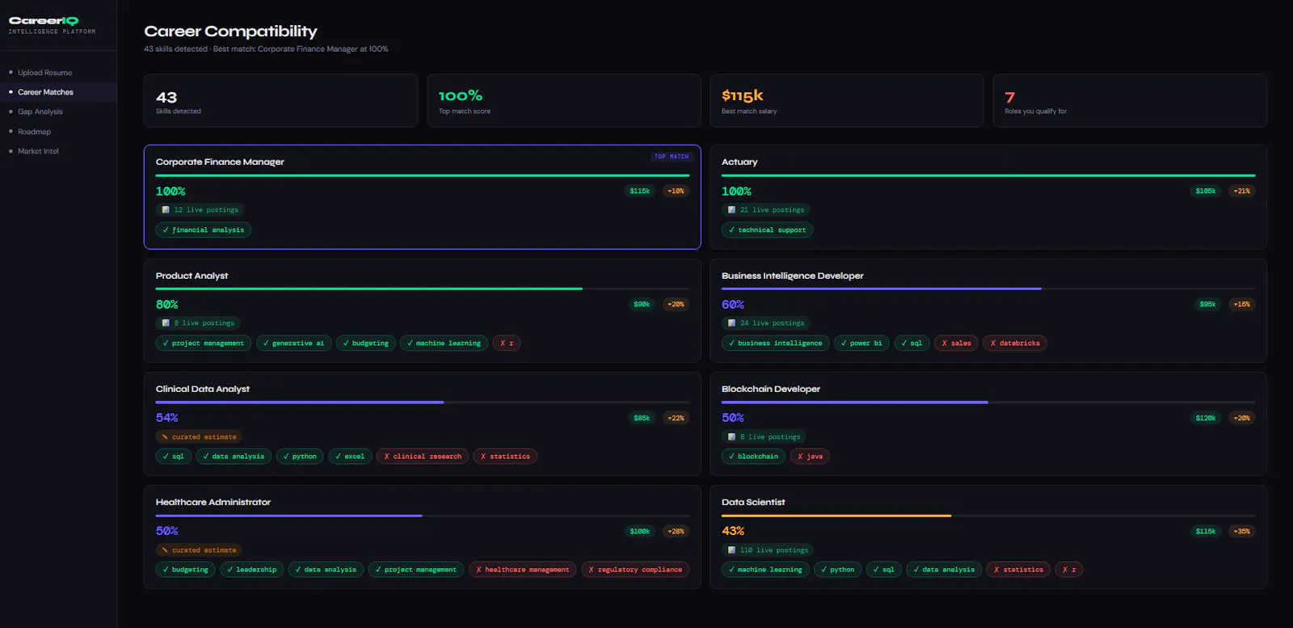Select Career Matches in the sidebar
Image resolution: width=1293 pixels, height=628 pixels.
[x=58, y=92]
